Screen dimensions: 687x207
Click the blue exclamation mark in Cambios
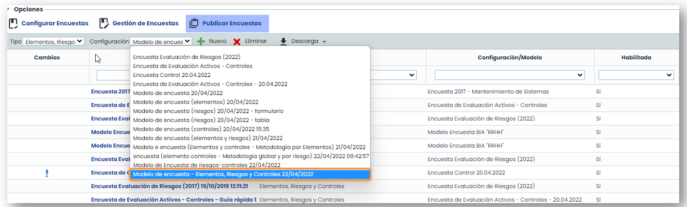[x=47, y=173]
